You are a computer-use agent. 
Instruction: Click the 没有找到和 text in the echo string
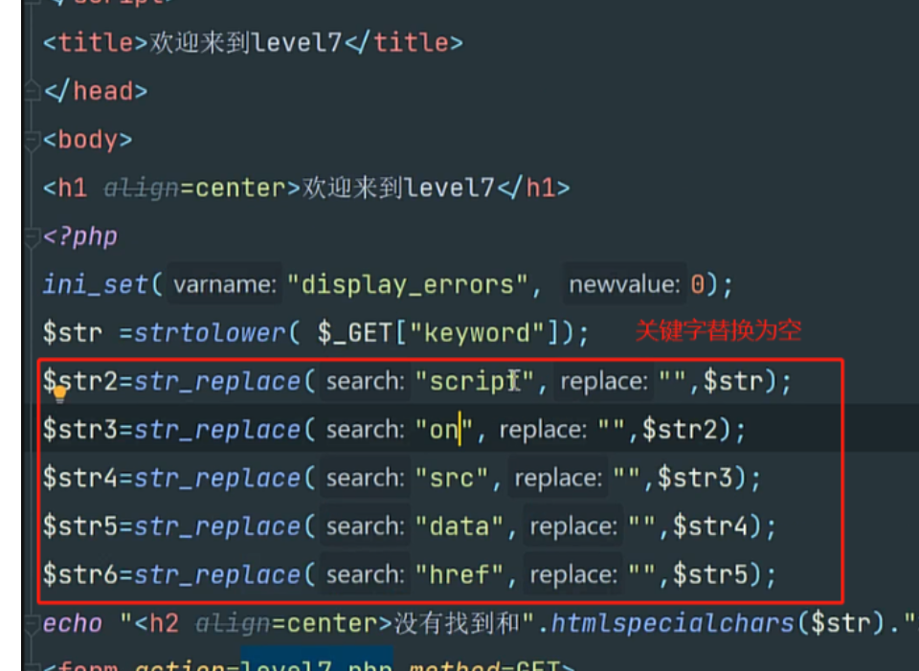pyautogui.click(x=456, y=623)
